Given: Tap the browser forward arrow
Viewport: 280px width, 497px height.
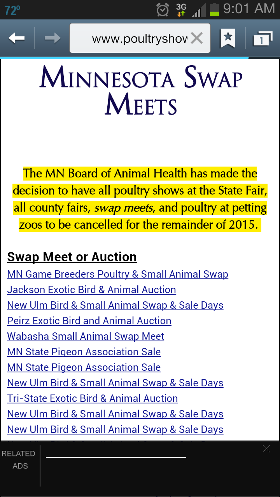Looking at the screenshot, I should click(52, 38).
